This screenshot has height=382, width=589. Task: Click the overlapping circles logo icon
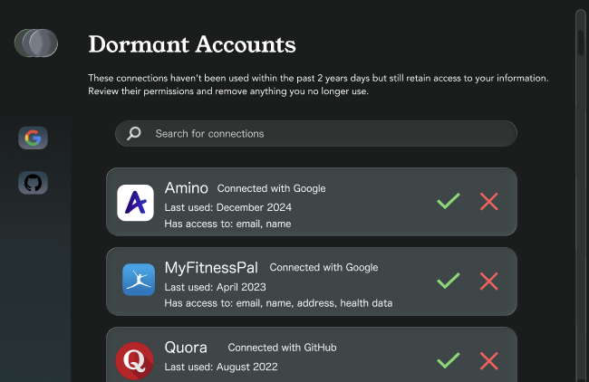click(x=36, y=43)
